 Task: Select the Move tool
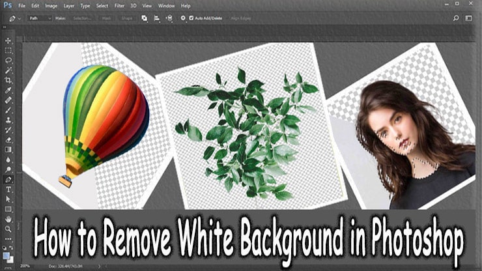[8, 40]
